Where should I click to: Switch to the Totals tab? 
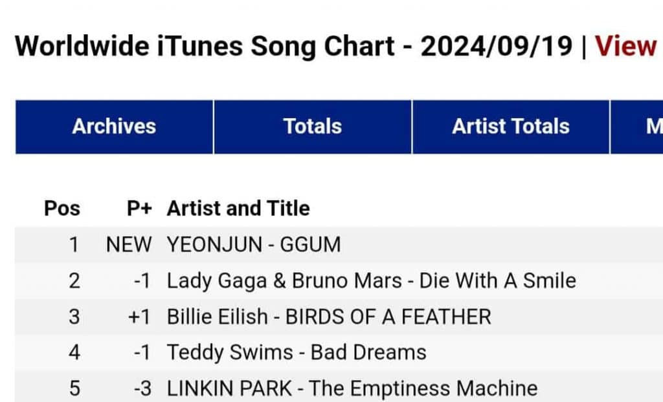click(312, 127)
